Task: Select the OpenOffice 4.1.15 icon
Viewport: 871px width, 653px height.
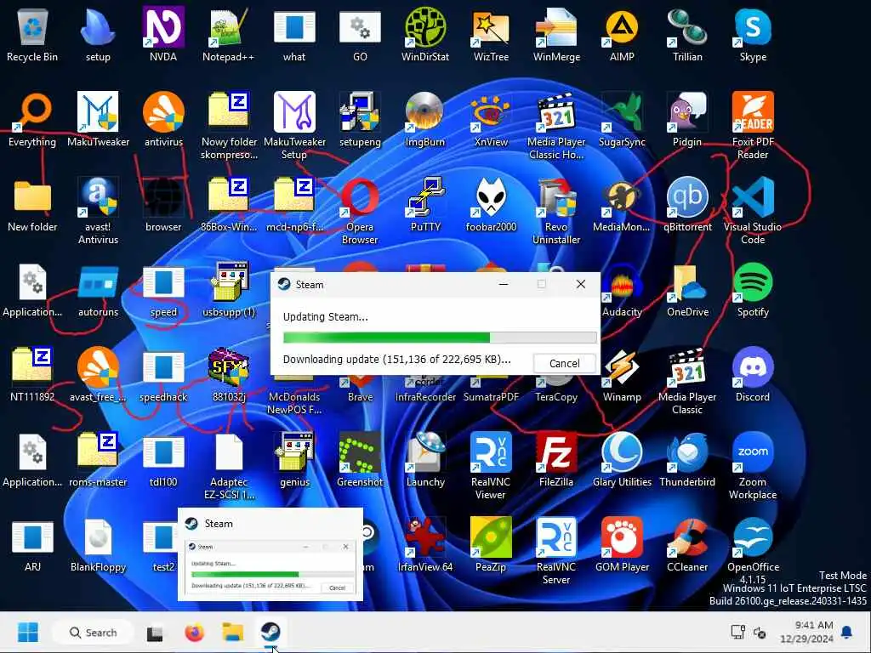Action: 753,551
